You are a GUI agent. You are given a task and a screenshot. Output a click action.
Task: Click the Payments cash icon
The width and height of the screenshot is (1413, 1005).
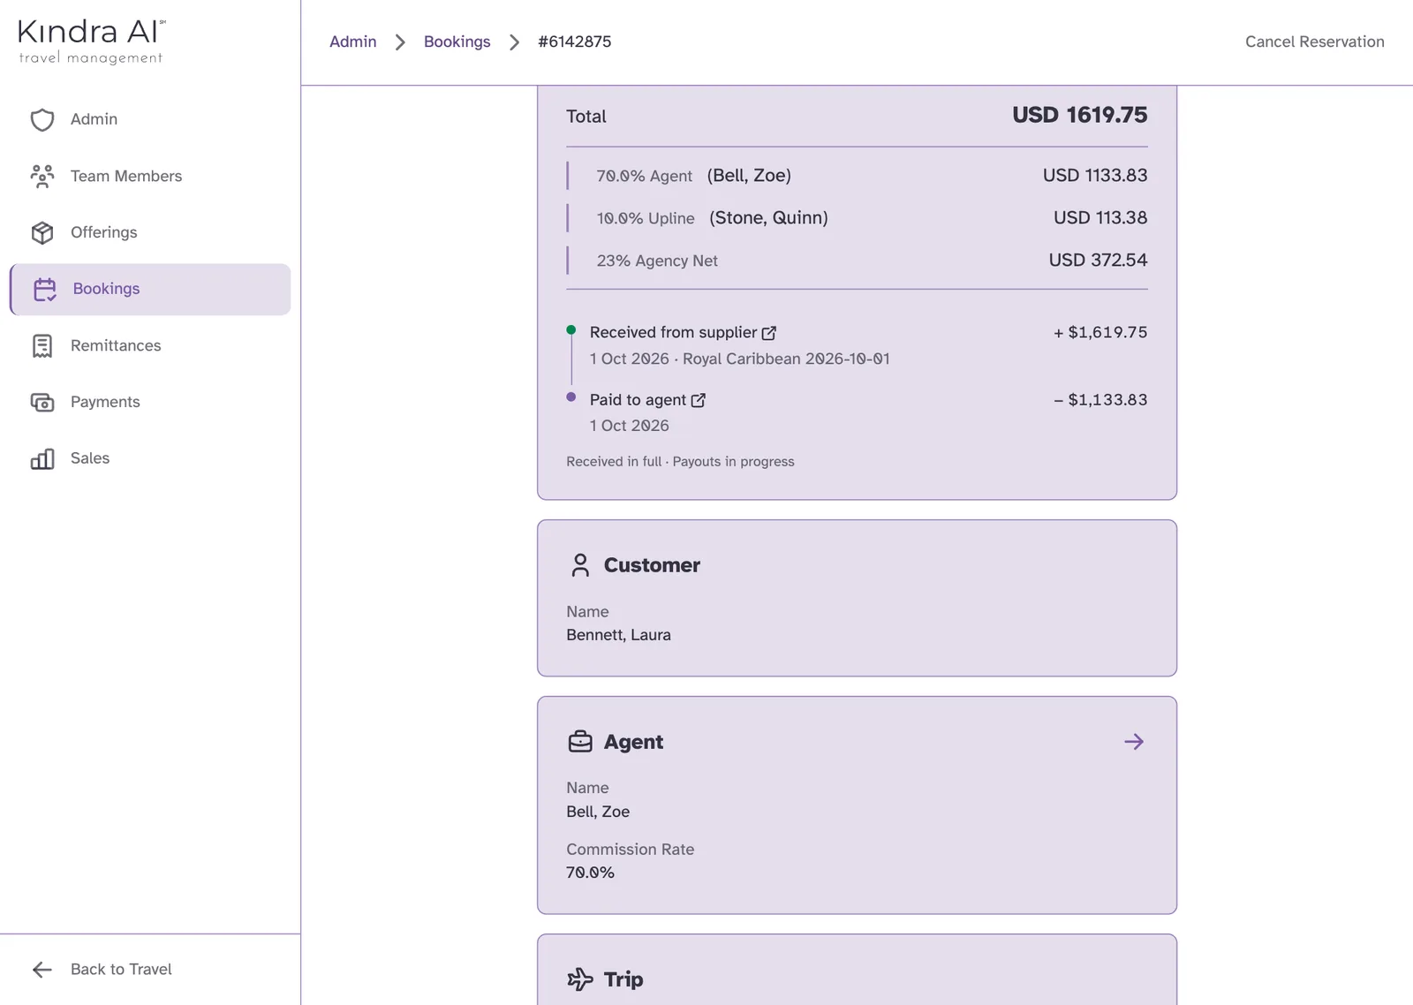(42, 402)
